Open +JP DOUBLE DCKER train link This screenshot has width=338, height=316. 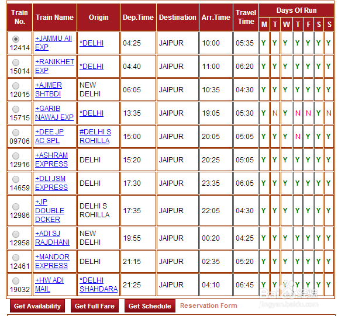coord(50,210)
